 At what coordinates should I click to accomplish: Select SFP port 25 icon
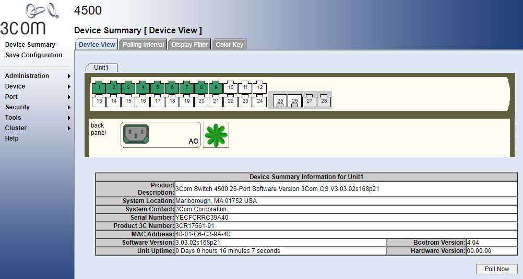280,101
